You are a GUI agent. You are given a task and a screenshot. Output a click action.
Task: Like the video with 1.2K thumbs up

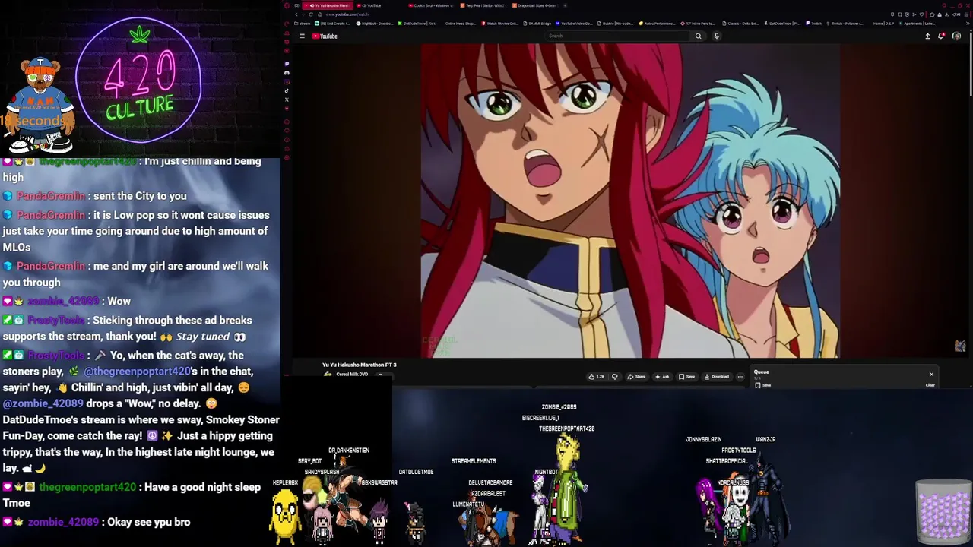click(x=597, y=376)
